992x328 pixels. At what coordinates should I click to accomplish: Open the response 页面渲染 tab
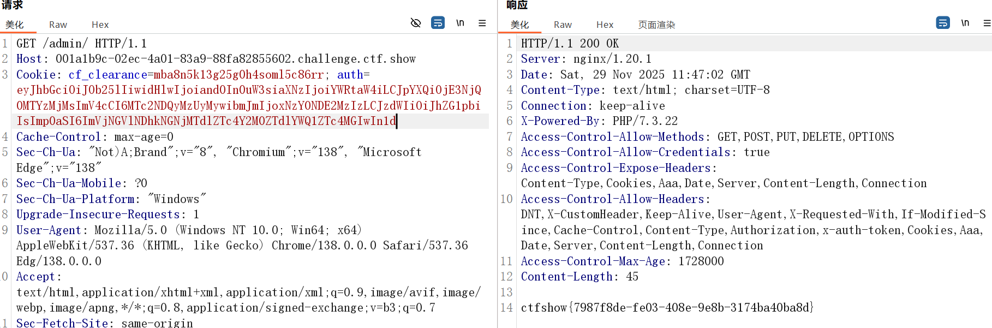coord(656,25)
